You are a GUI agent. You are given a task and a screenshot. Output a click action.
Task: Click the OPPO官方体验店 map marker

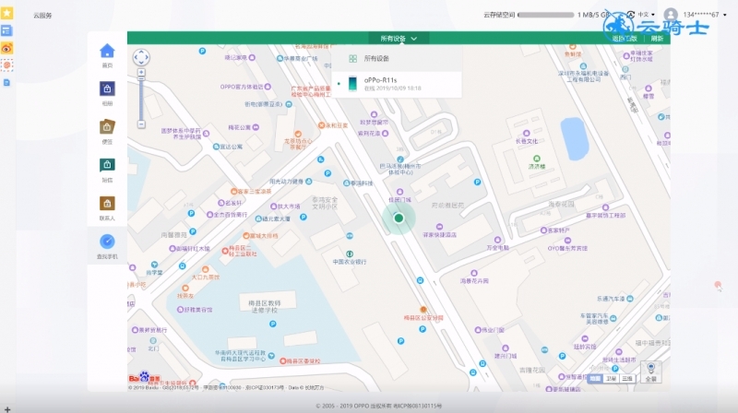[268, 87]
